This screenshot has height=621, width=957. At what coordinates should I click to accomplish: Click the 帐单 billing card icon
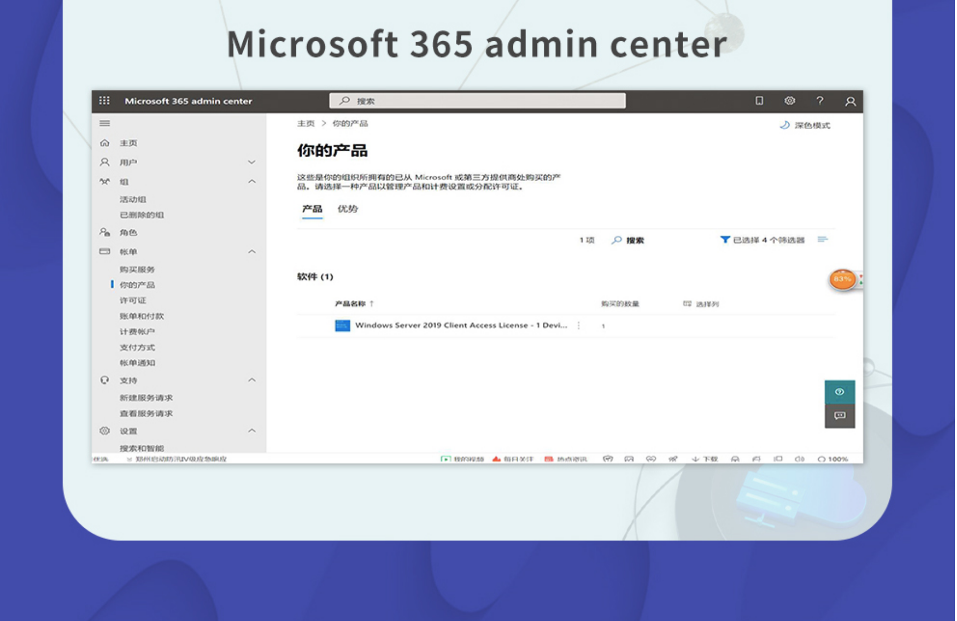coord(104,251)
